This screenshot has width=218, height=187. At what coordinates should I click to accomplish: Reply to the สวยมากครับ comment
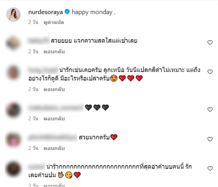click(x=54, y=148)
